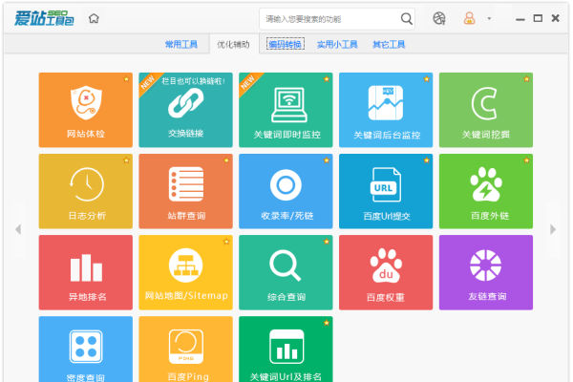
Task: Toggle favorite star on 网站体检 tile
Action: point(126,79)
